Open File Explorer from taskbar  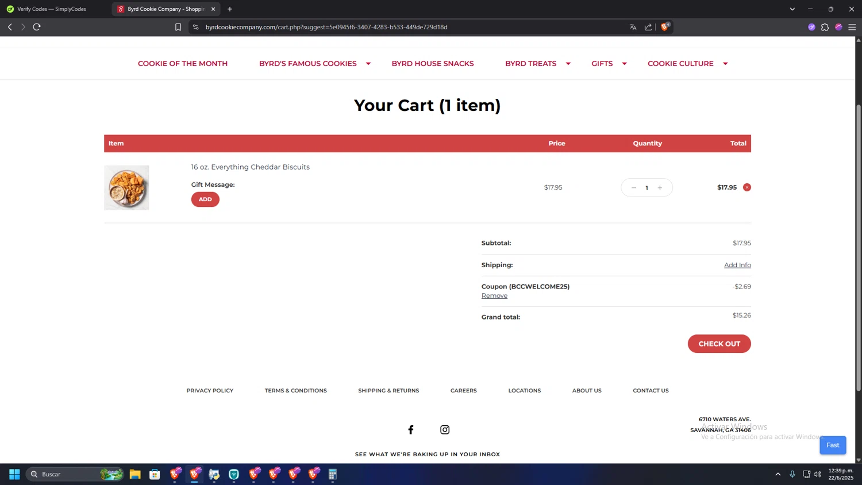(135, 474)
